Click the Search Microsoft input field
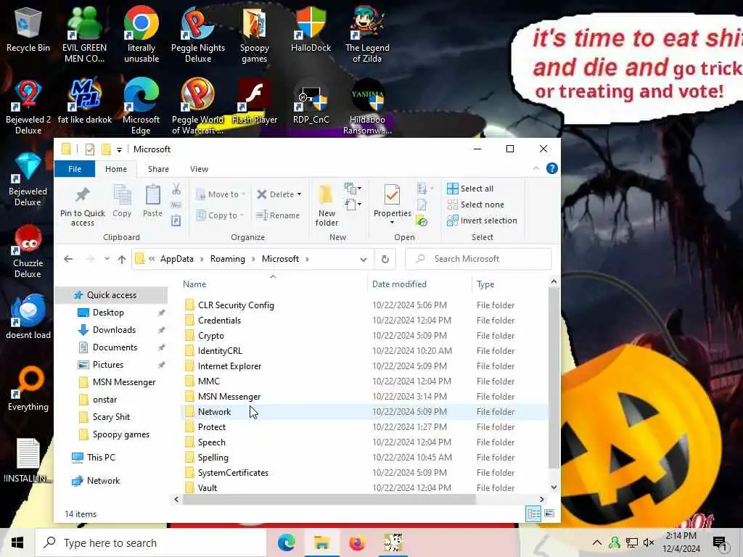The height and width of the screenshot is (557, 743). coord(478,259)
